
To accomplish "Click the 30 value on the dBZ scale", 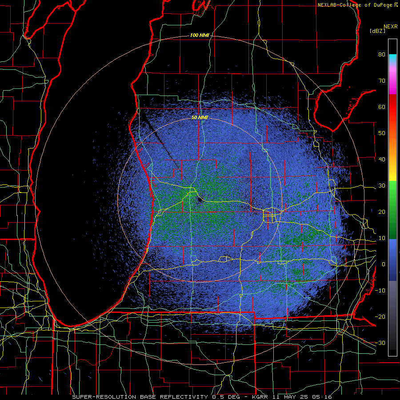I will click(382, 186).
